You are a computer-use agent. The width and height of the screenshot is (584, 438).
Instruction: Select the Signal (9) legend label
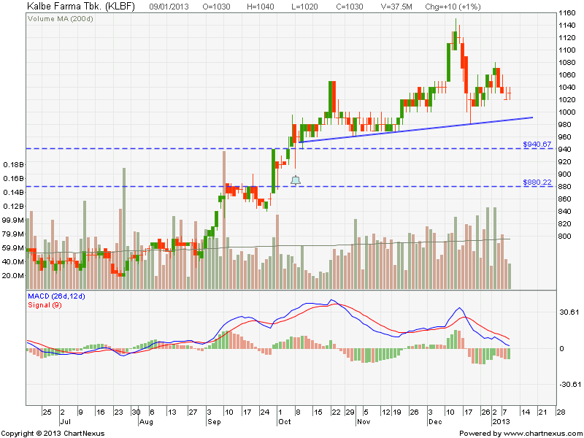pyautogui.click(x=45, y=305)
